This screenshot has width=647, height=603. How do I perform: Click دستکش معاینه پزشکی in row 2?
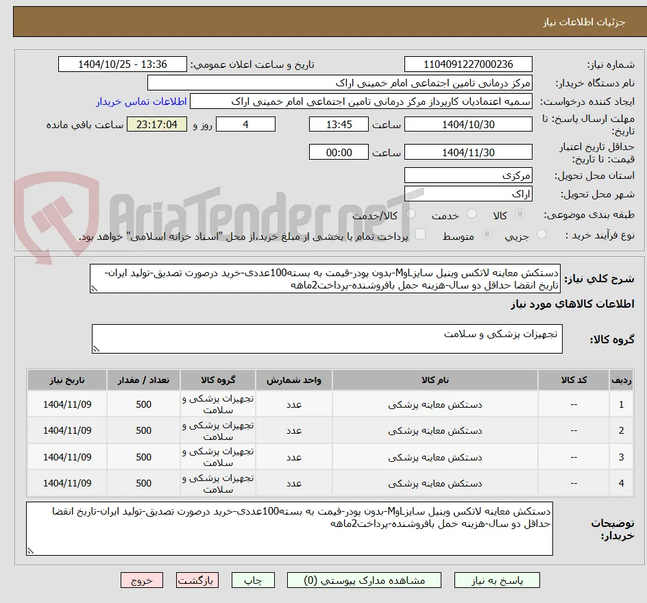pos(435,430)
